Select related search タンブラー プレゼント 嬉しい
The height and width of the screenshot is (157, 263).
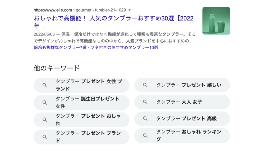tap(189, 85)
